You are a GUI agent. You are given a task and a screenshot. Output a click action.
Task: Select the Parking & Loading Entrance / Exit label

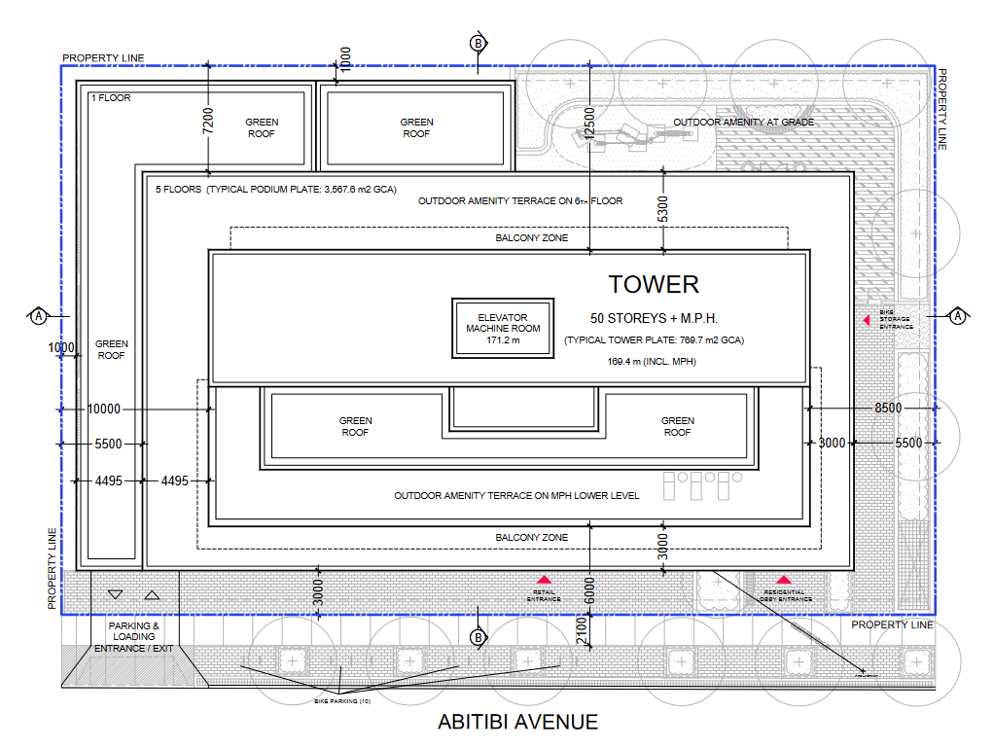[133, 637]
